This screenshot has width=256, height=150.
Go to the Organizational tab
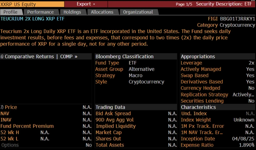click(138, 12)
